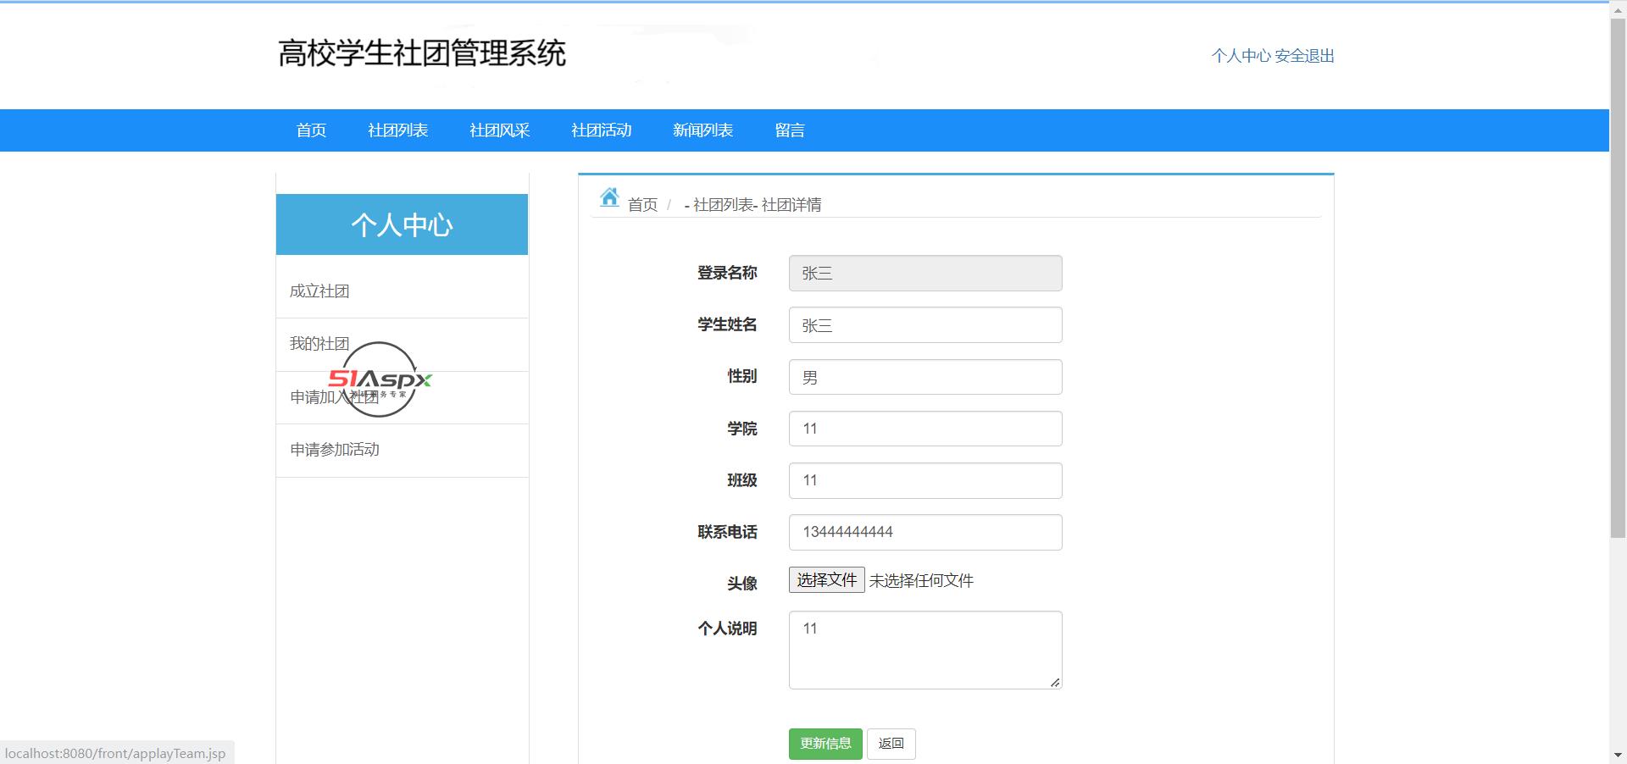
Task: Click the scrollbar down arrow
Action: click(x=1618, y=755)
